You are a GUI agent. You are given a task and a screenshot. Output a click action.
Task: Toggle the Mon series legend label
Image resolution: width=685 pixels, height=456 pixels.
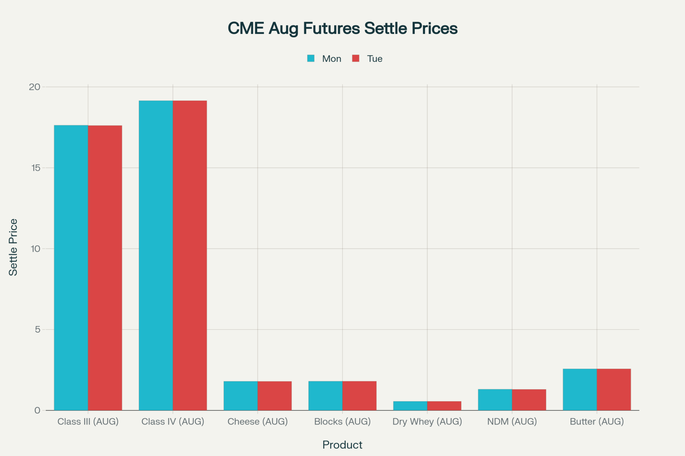(332, 59)
